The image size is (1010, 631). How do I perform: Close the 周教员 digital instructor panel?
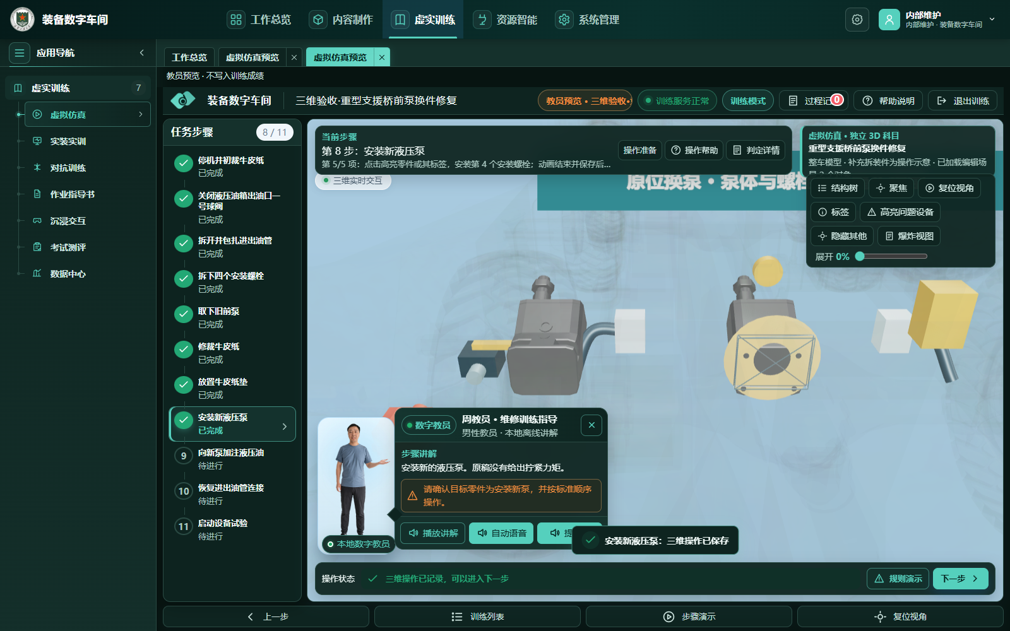(591, 425)
